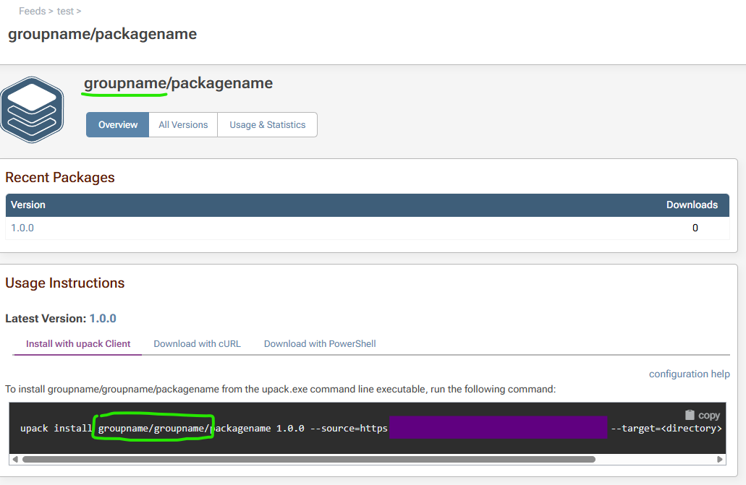Select the Install with upack Client tab
The image size is (746, 485).
click(x=78, y=343)
